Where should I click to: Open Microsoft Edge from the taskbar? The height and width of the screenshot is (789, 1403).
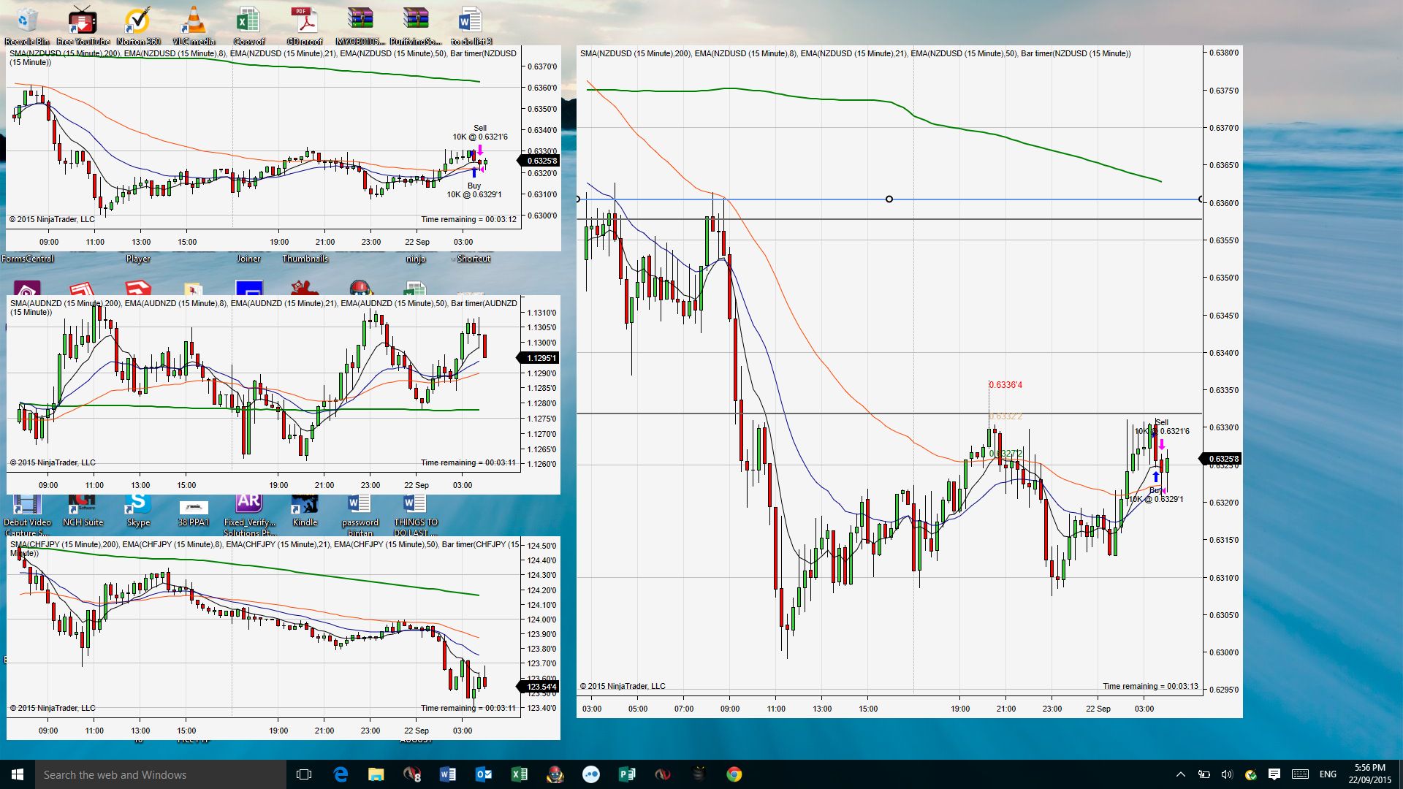pyautogui.click(x=341, y=774)
